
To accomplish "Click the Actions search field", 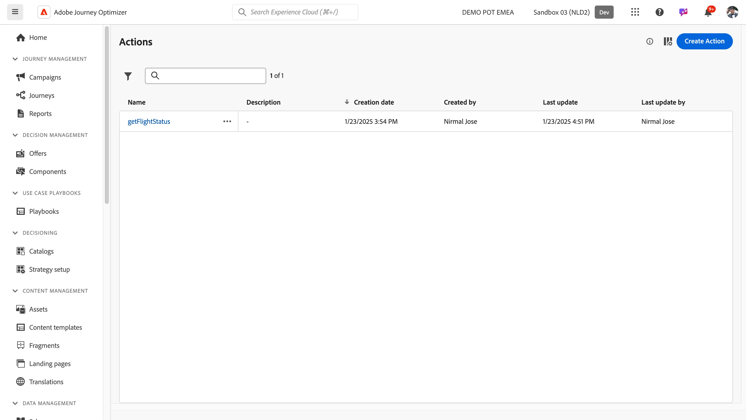I will [x=205, y=76].
